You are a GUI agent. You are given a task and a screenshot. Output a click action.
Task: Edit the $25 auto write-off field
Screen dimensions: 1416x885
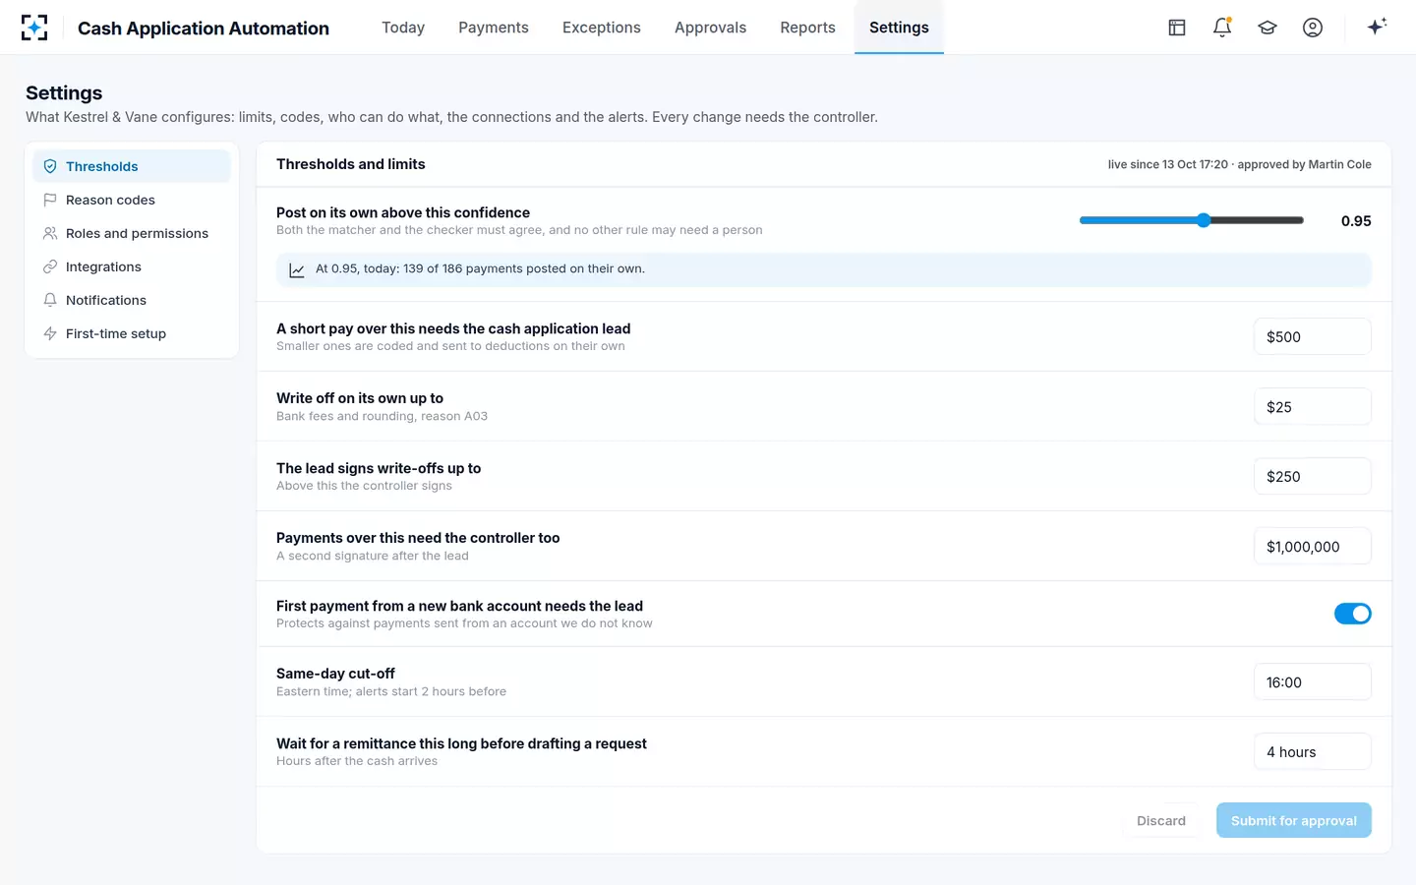pos(1313,406)
